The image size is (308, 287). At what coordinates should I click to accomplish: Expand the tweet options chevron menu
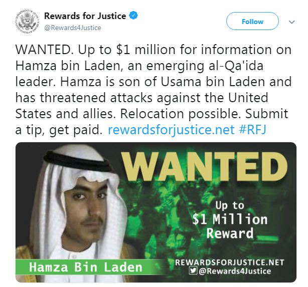tap(292, 22)
